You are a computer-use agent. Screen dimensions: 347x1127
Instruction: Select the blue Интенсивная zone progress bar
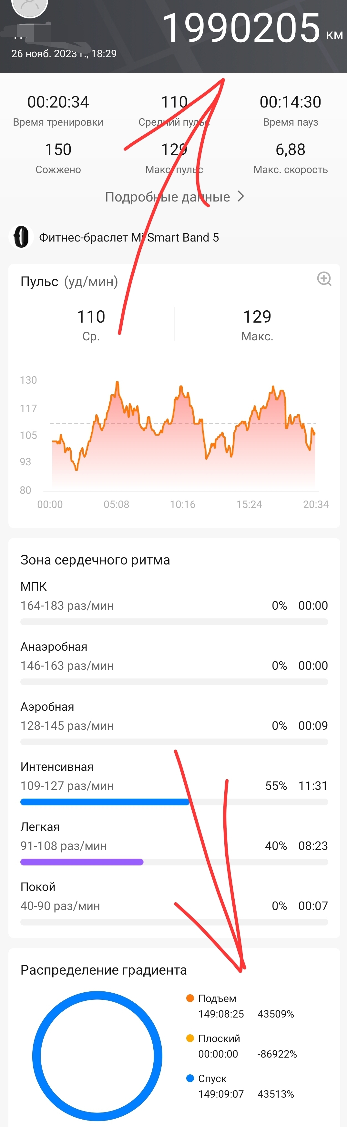point(105,802)
